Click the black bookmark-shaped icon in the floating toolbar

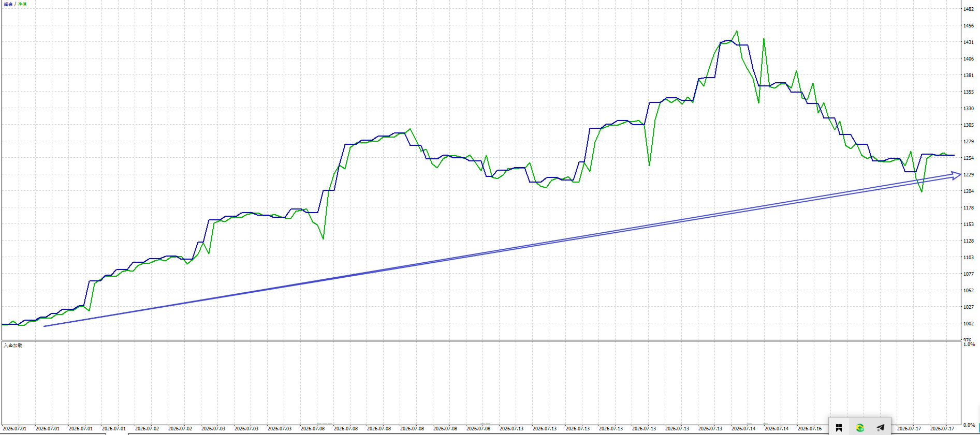point(839,428)
